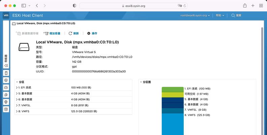Open the 帮助 help dropdown

pyautogui.click(x=220, y=15)
